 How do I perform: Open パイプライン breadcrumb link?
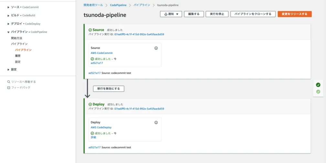(142, 5)
